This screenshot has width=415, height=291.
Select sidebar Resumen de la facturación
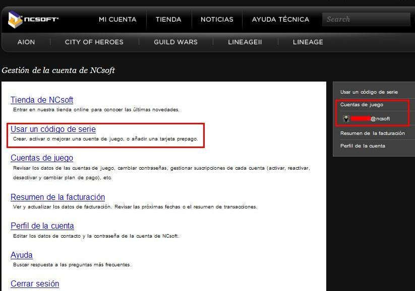pyautogui.click(x=372, y=133)
